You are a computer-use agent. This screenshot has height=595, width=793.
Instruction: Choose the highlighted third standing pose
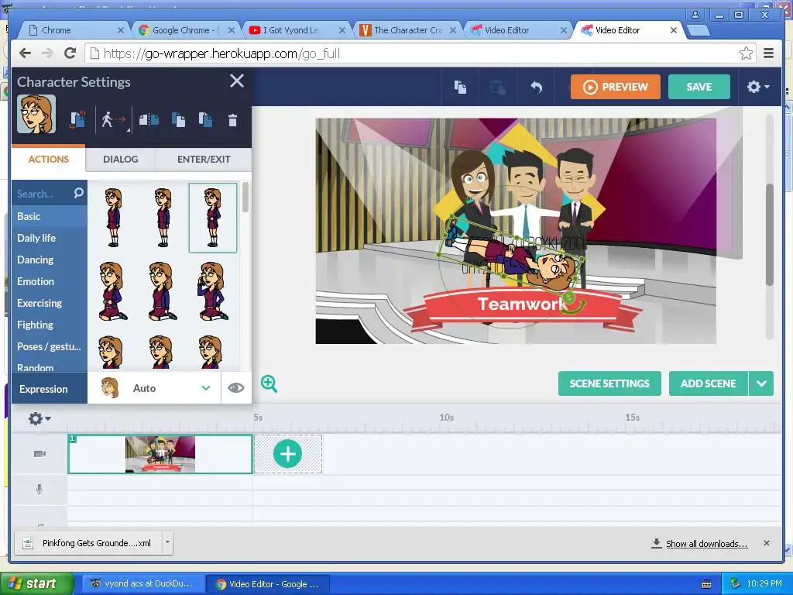[213, 218]
